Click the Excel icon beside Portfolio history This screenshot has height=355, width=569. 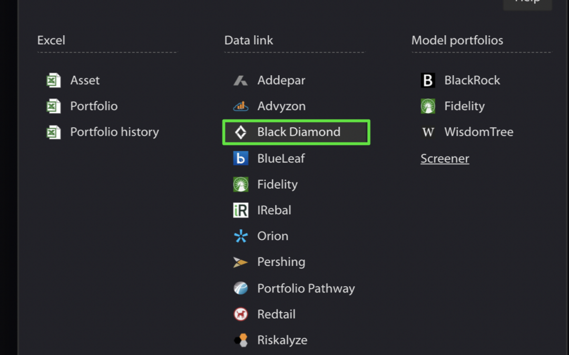(54, 132)
